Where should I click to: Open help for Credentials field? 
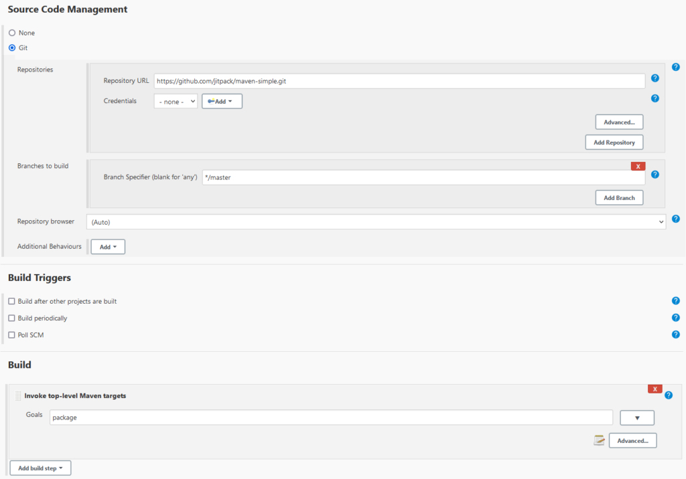(x=655, y=98)
